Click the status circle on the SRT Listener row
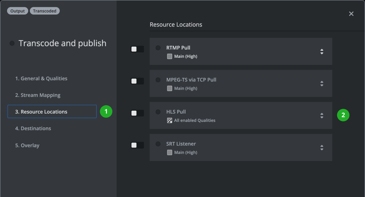The image size is (365, 197). pyautogui.click(x=158, y=144)
